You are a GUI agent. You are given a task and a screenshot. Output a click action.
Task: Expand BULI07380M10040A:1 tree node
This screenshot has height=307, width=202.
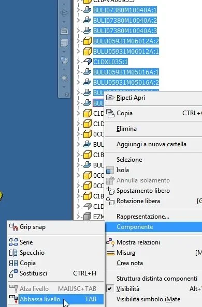tap(78, 10)
